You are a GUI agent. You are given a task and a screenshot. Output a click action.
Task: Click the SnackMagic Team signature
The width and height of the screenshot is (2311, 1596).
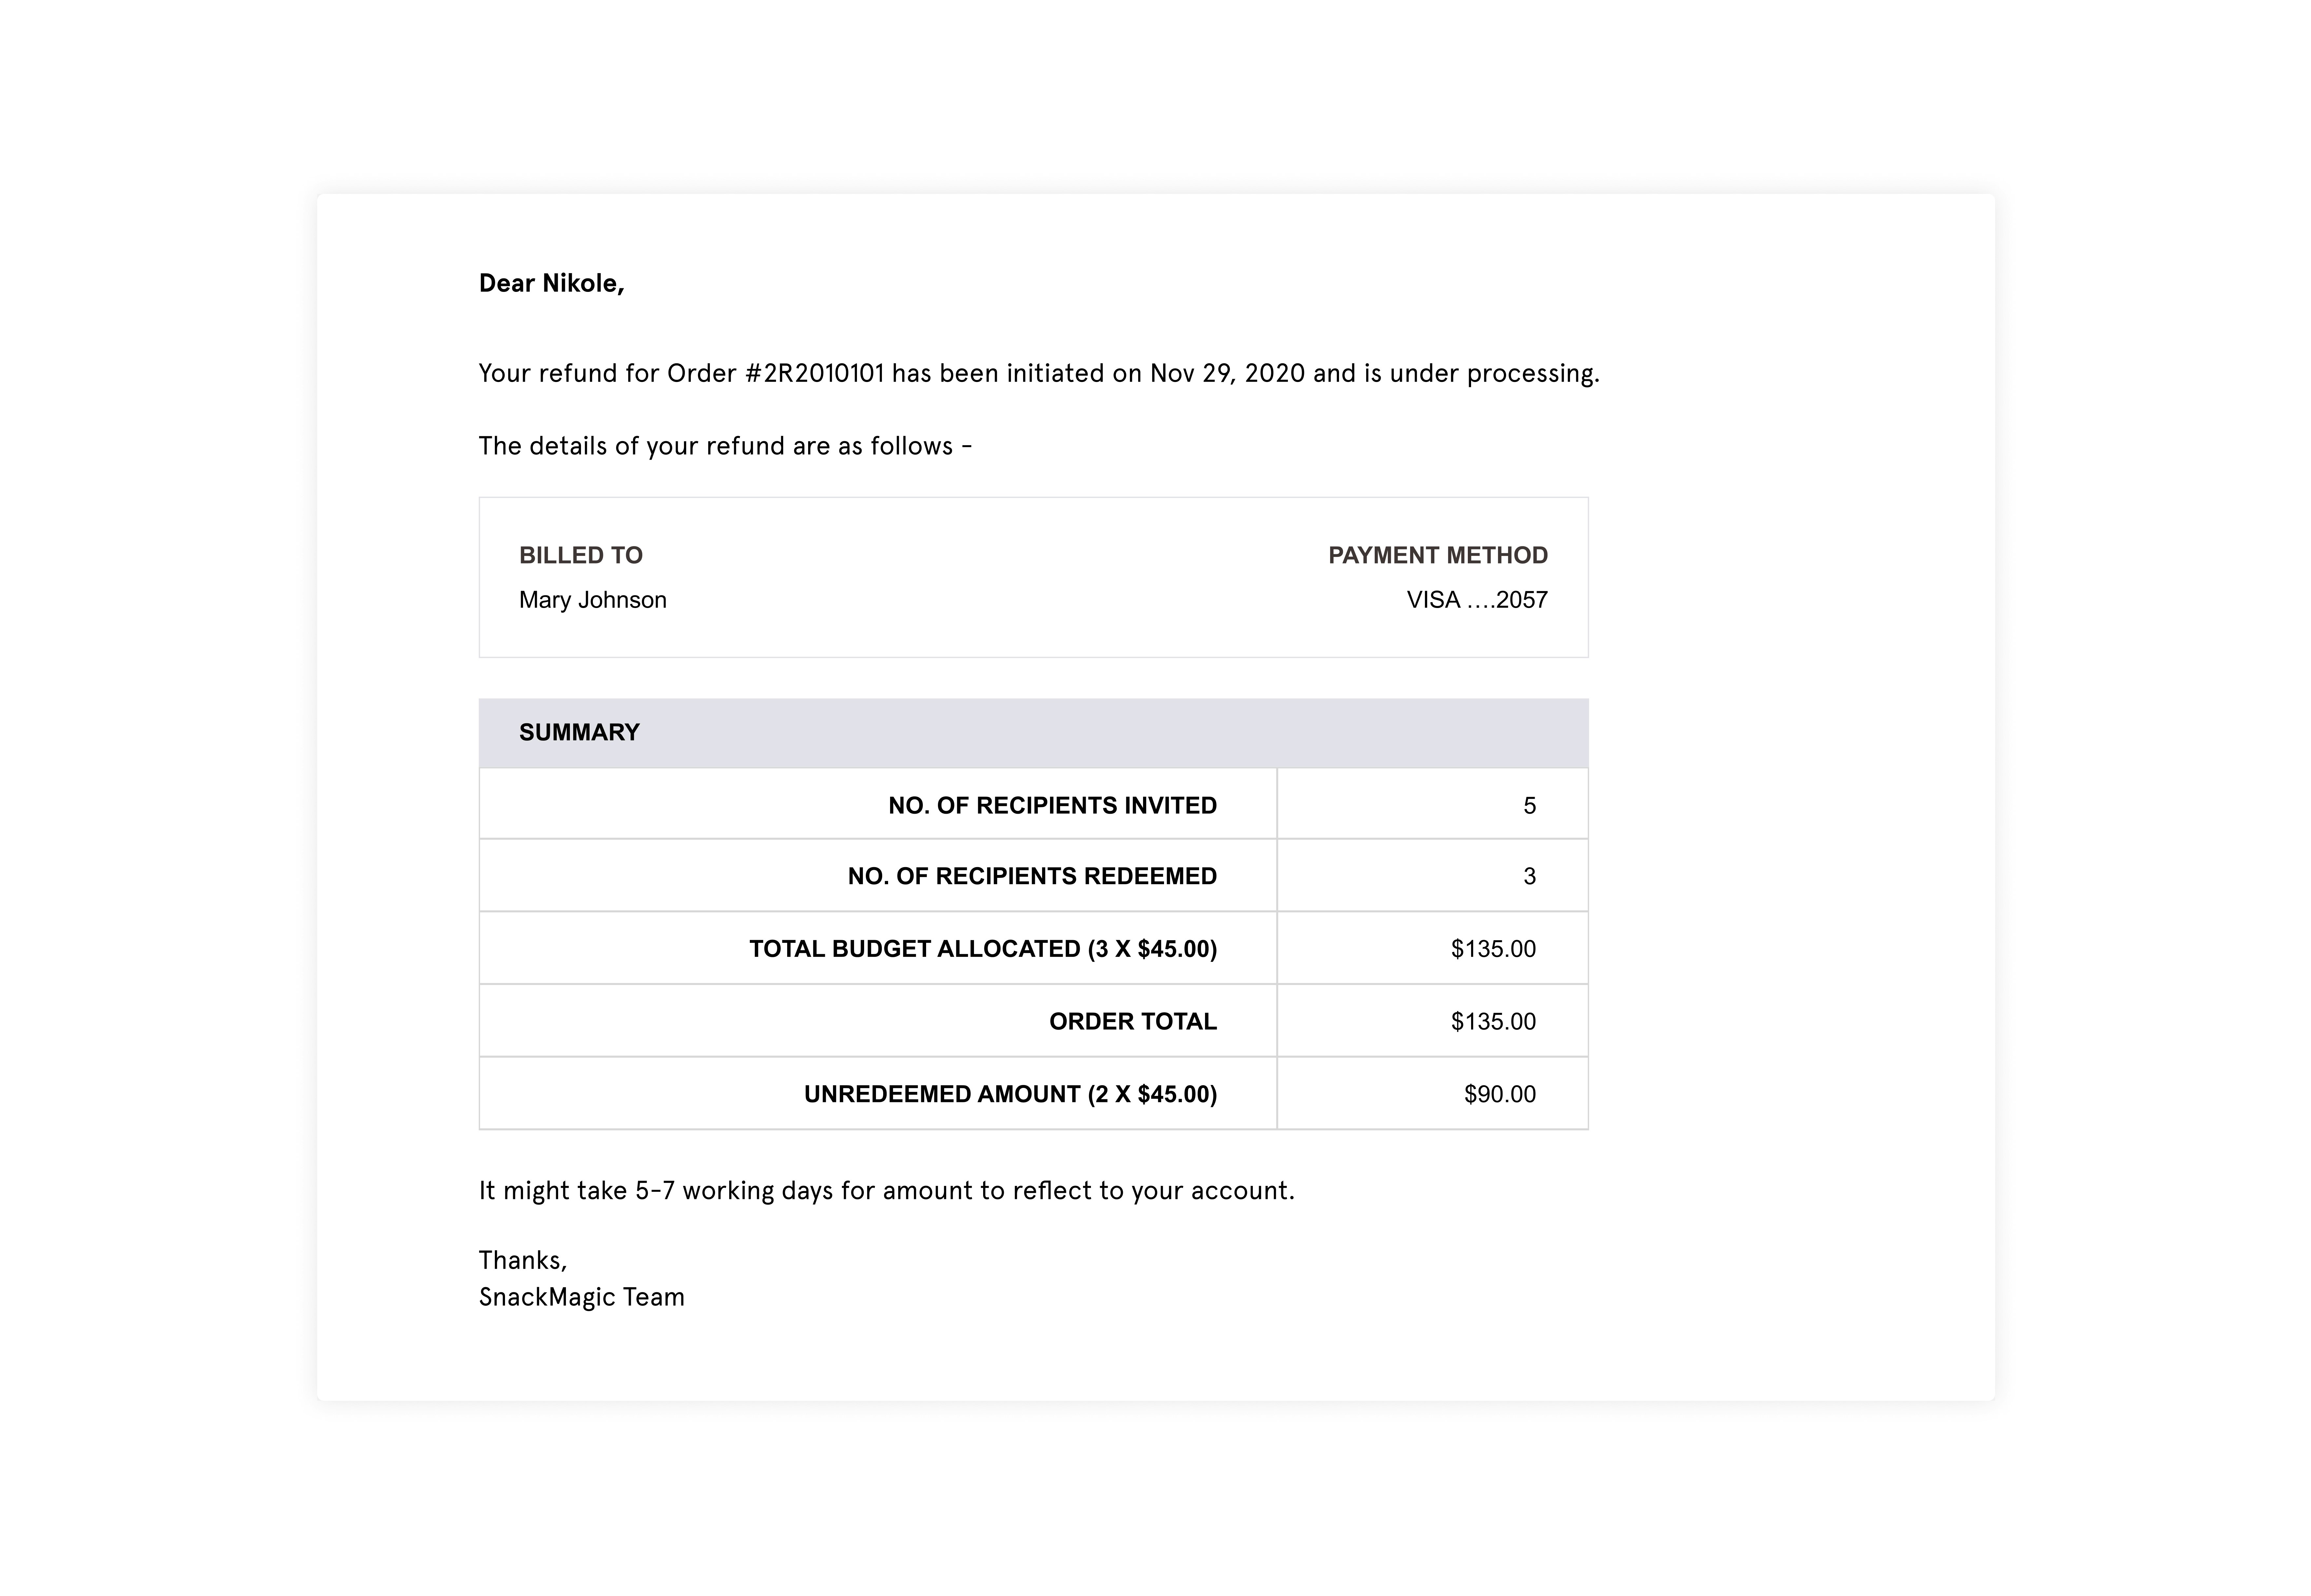click(581, 1298)
